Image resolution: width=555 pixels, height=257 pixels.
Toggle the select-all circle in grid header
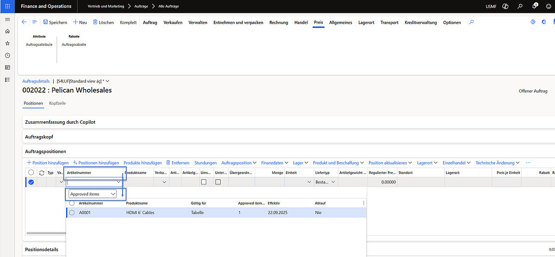31,173
